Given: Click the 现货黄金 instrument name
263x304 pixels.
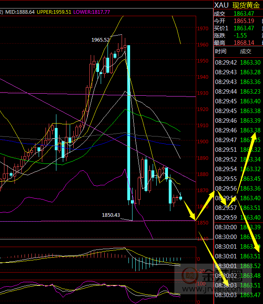Looking at the screenshot, I should (x=246, y=5).
